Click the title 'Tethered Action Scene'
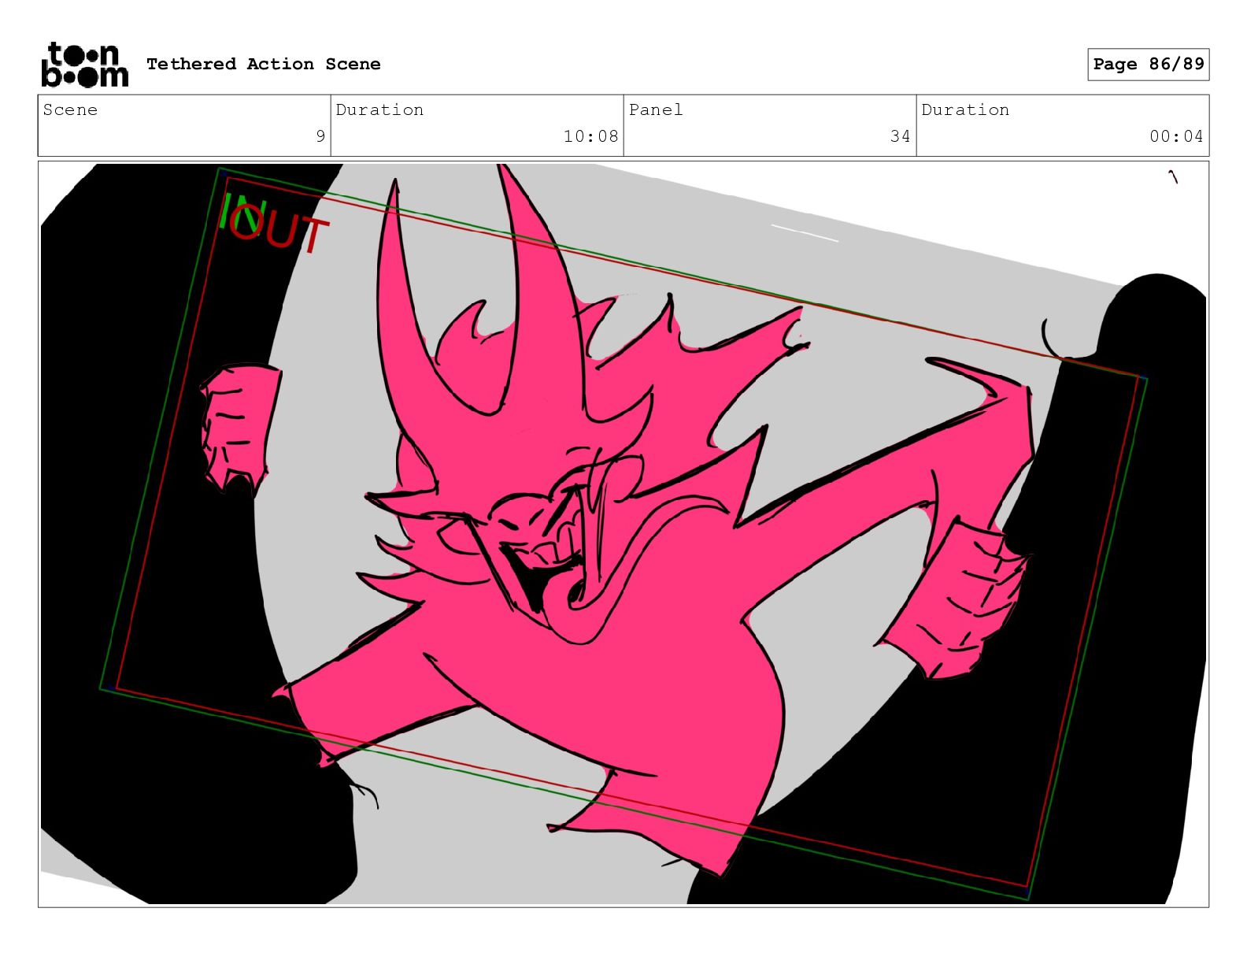Image resolution: width=1247 pixels, height=964 pixels. (264, 64)
